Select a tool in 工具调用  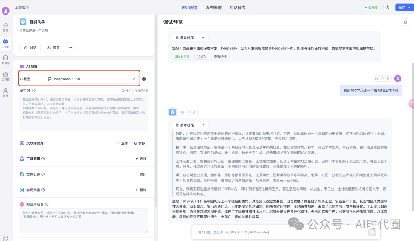[141, 158]
